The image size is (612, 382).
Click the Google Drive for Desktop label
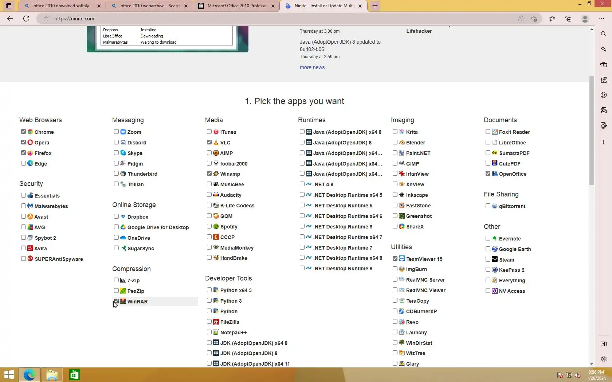tap(158, 227)
